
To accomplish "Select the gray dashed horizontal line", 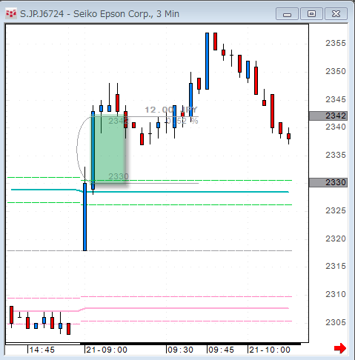I will [x=150, y=250].
